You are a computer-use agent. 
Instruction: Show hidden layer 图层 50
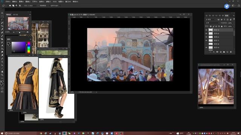point(206,44)
